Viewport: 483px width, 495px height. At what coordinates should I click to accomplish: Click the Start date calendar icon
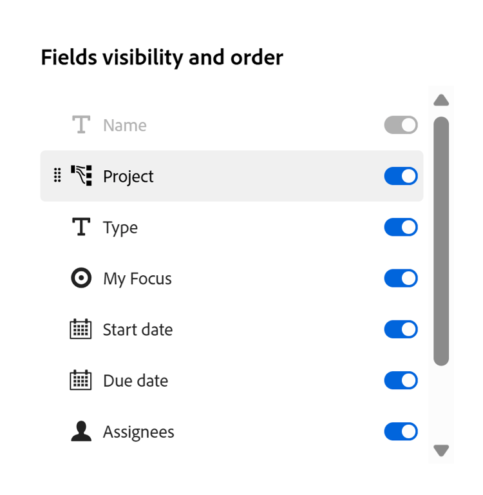click(x=81, y=329)
